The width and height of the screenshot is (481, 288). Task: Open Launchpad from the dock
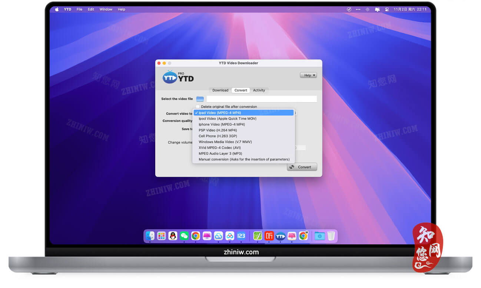(x=161, y=236)
